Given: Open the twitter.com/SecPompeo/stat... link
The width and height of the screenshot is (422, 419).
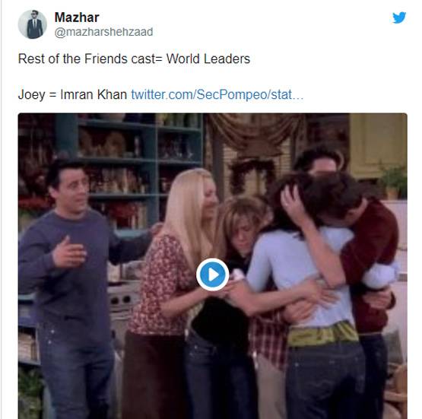Looking at the screenshot, I should pyautogui.click(x=217, y=94).
